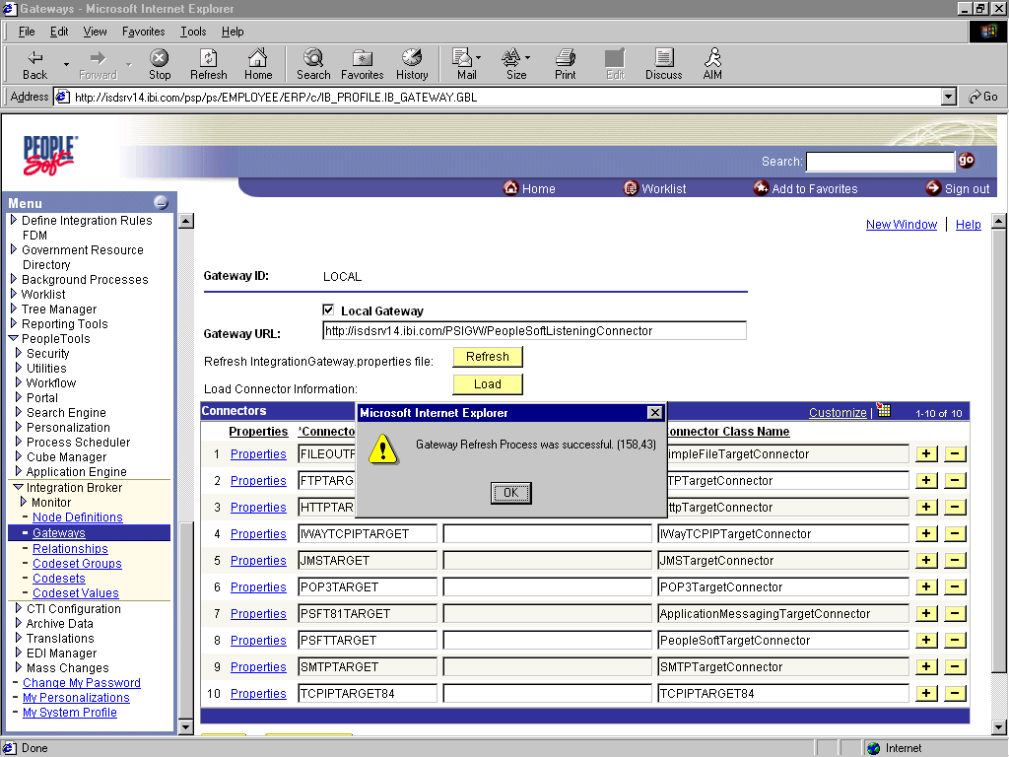Open Properties link for JMSTARGET row
The width and height of the screenshot is (1009, 757).
(258, 561)
